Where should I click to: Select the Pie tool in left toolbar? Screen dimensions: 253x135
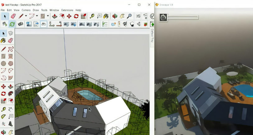click(x=11, y=78)
